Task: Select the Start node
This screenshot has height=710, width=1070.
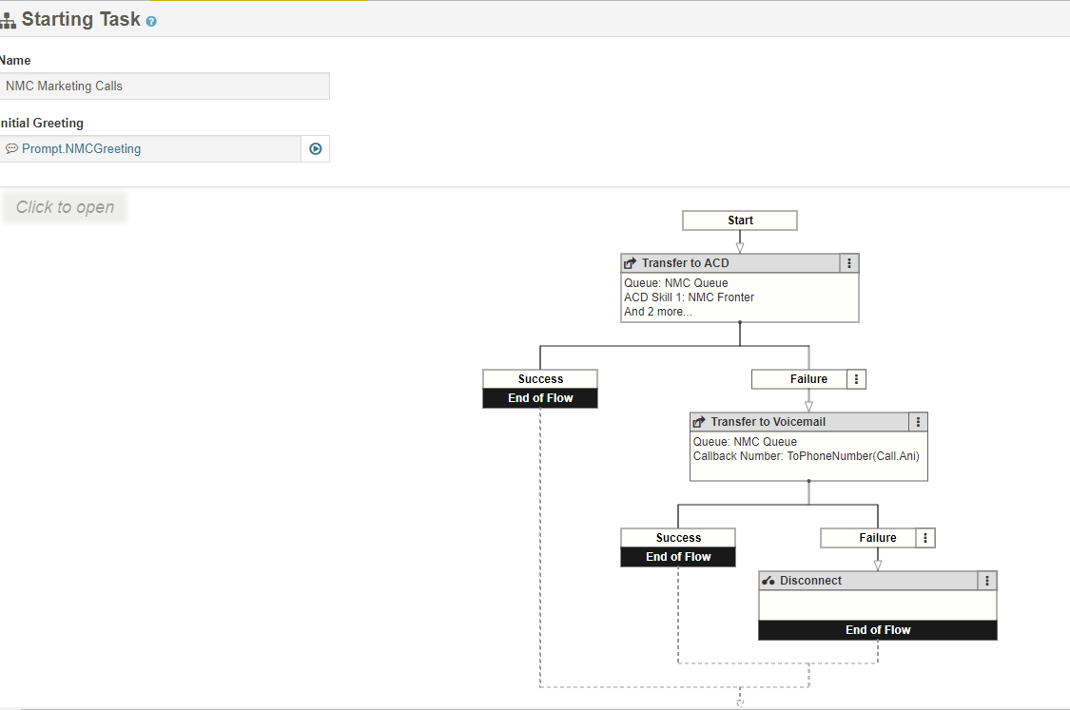Action: 740,221
